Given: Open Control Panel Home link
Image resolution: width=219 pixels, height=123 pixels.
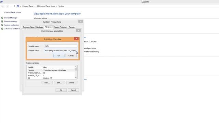Looking at the screenshot, I should (x=12, y=12).
